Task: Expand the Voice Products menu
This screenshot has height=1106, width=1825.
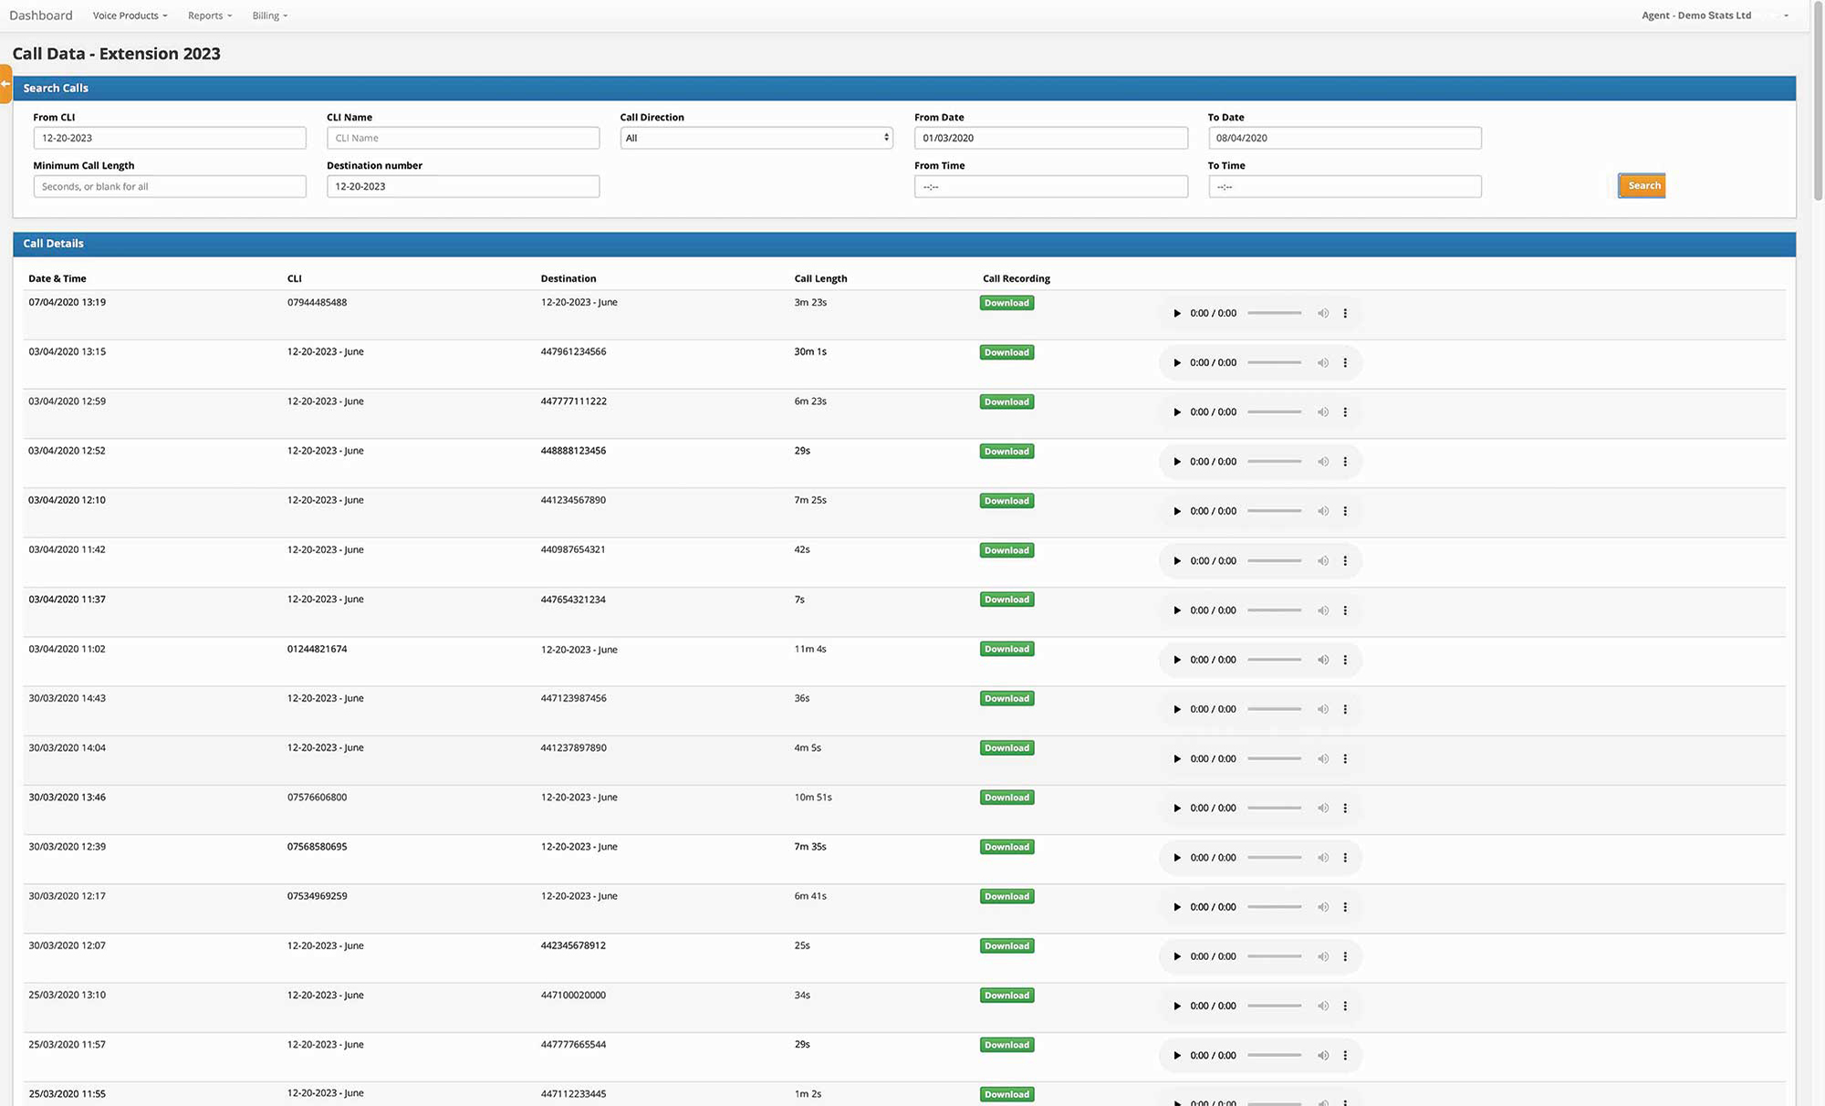Action: pyautogui.click(x=130, y=16)
